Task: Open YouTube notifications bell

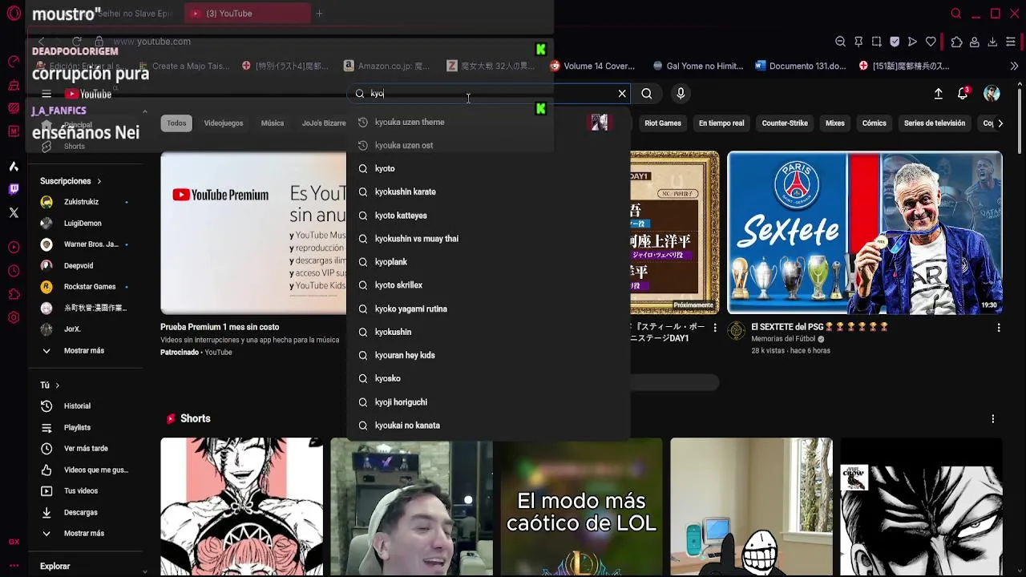Action: (x=963, y=94)
